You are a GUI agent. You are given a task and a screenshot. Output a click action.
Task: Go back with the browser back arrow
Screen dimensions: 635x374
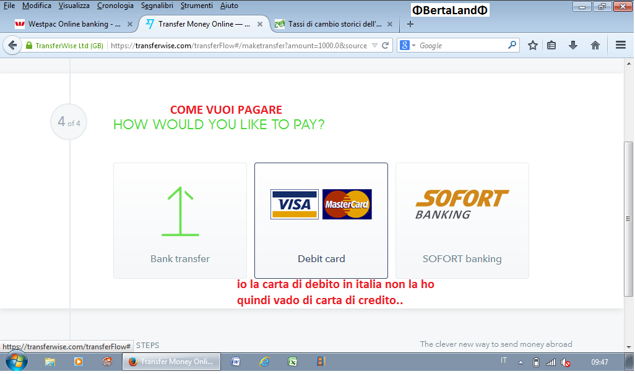click(12, 45)
